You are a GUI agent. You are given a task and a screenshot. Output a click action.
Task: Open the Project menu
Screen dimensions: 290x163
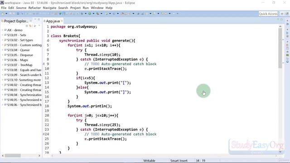76,8
